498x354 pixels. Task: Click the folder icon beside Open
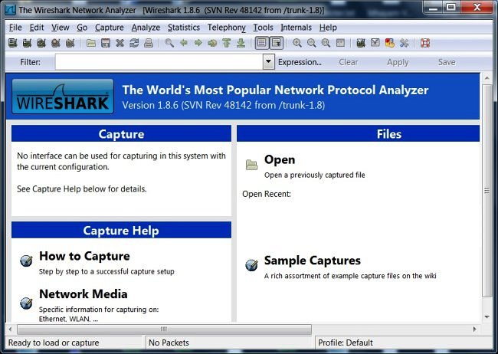click(251, 165)
